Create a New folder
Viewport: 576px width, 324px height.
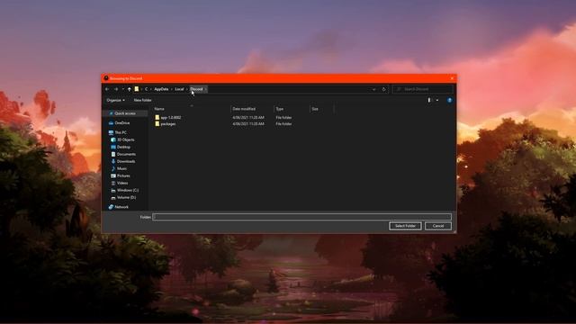click(x=142, y=100)
